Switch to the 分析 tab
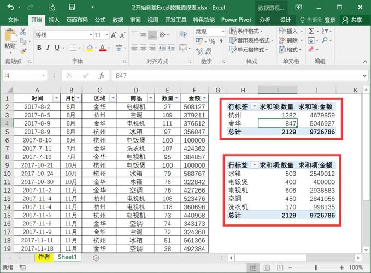 [x=265, y=20]
